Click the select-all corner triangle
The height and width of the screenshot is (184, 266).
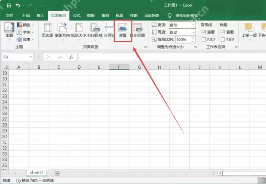click(x=6, y=67)
